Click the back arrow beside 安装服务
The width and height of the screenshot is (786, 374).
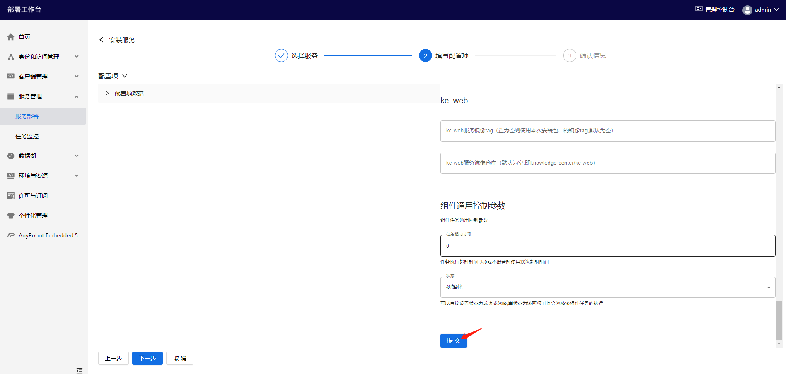(102, 40)
